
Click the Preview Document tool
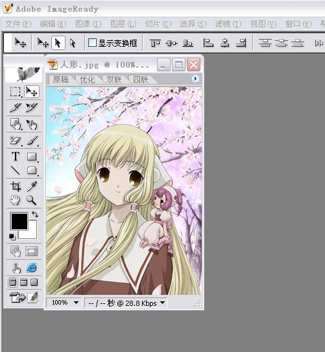point(16,268)
